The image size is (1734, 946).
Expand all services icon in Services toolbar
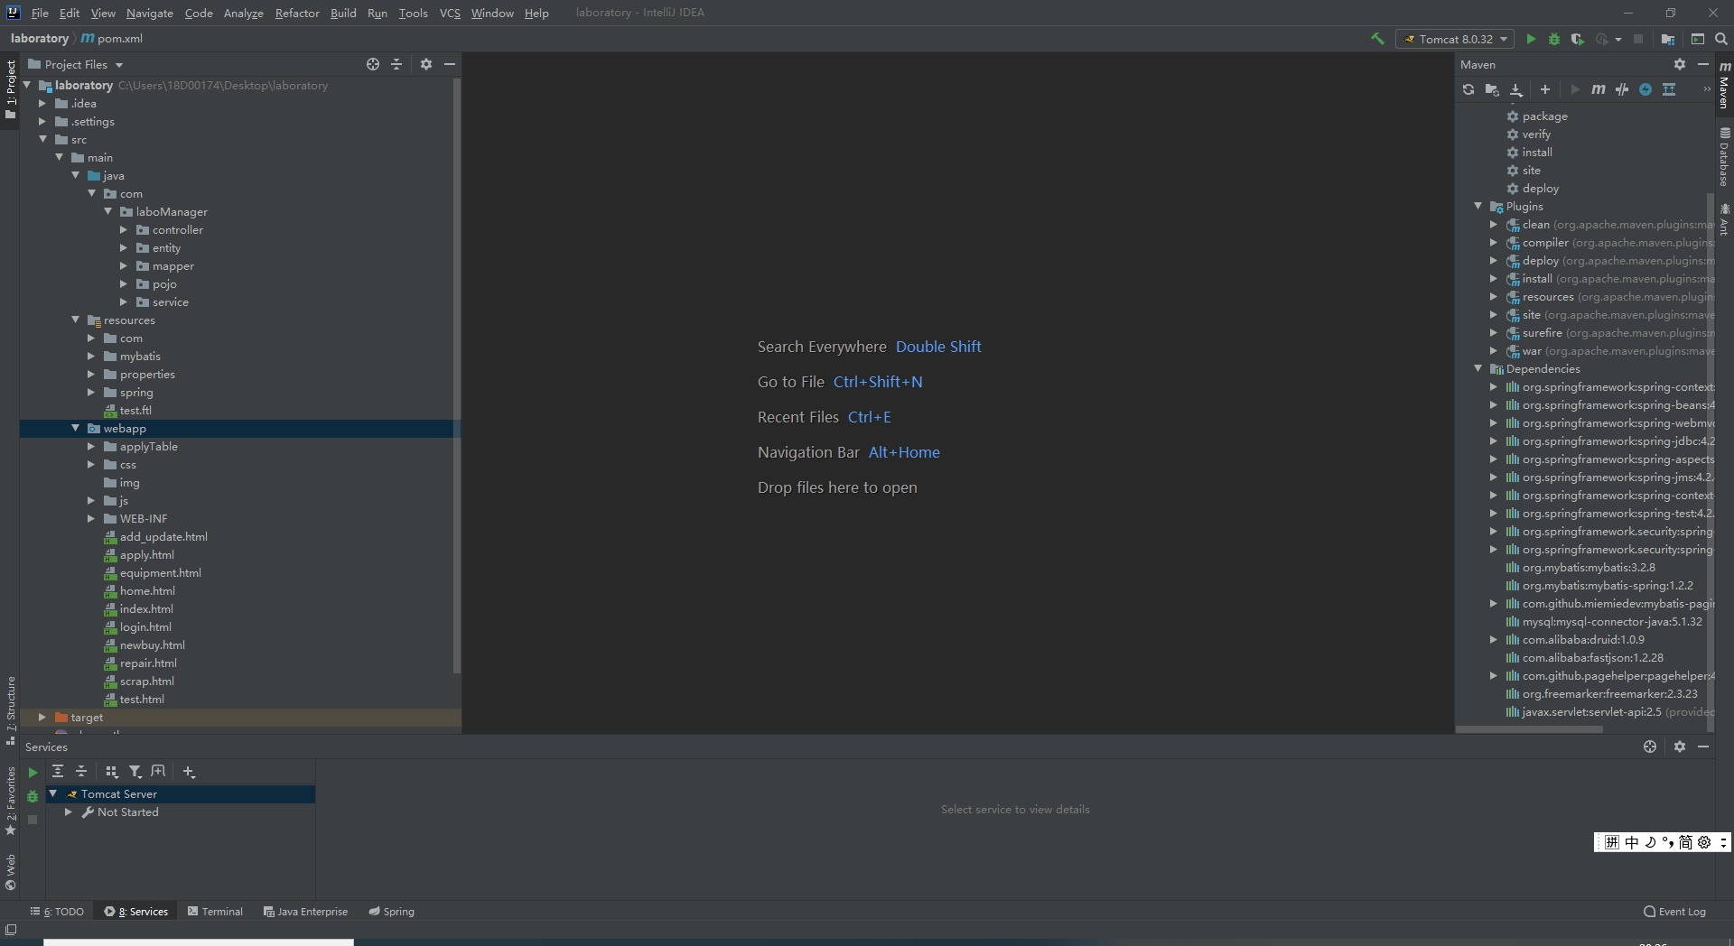click(58, 771)
